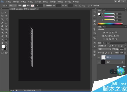Open Info panel icon in dock

[94, 24]
